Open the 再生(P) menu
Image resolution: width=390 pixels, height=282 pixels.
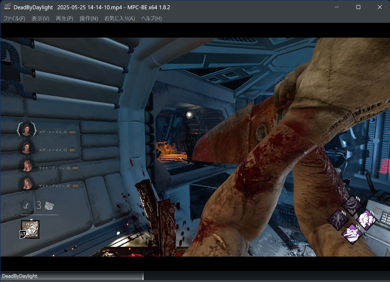64,18
